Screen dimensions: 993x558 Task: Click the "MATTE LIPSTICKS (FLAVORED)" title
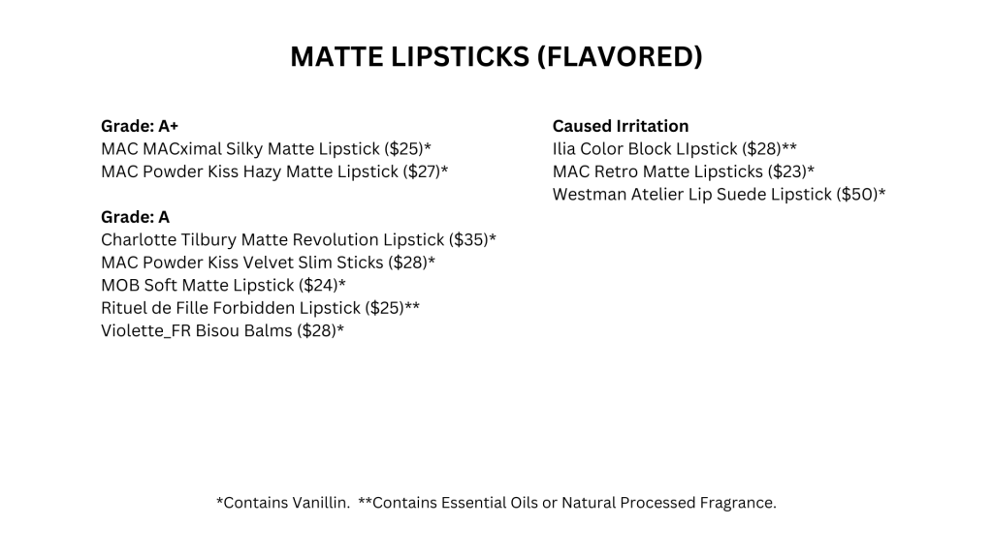click(x=496, y=57)
